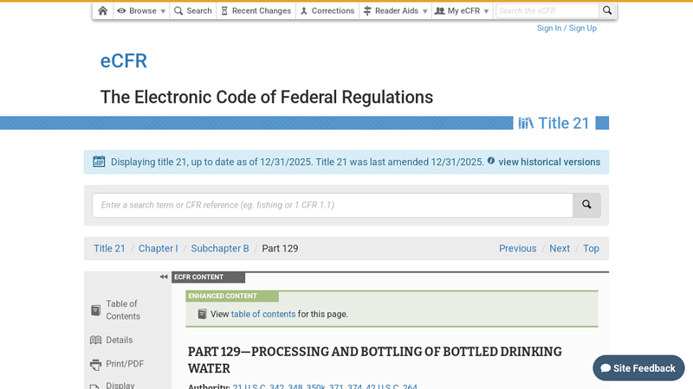Click the main search magnifier button
The image size is (693, 389).
click(586, 205)
